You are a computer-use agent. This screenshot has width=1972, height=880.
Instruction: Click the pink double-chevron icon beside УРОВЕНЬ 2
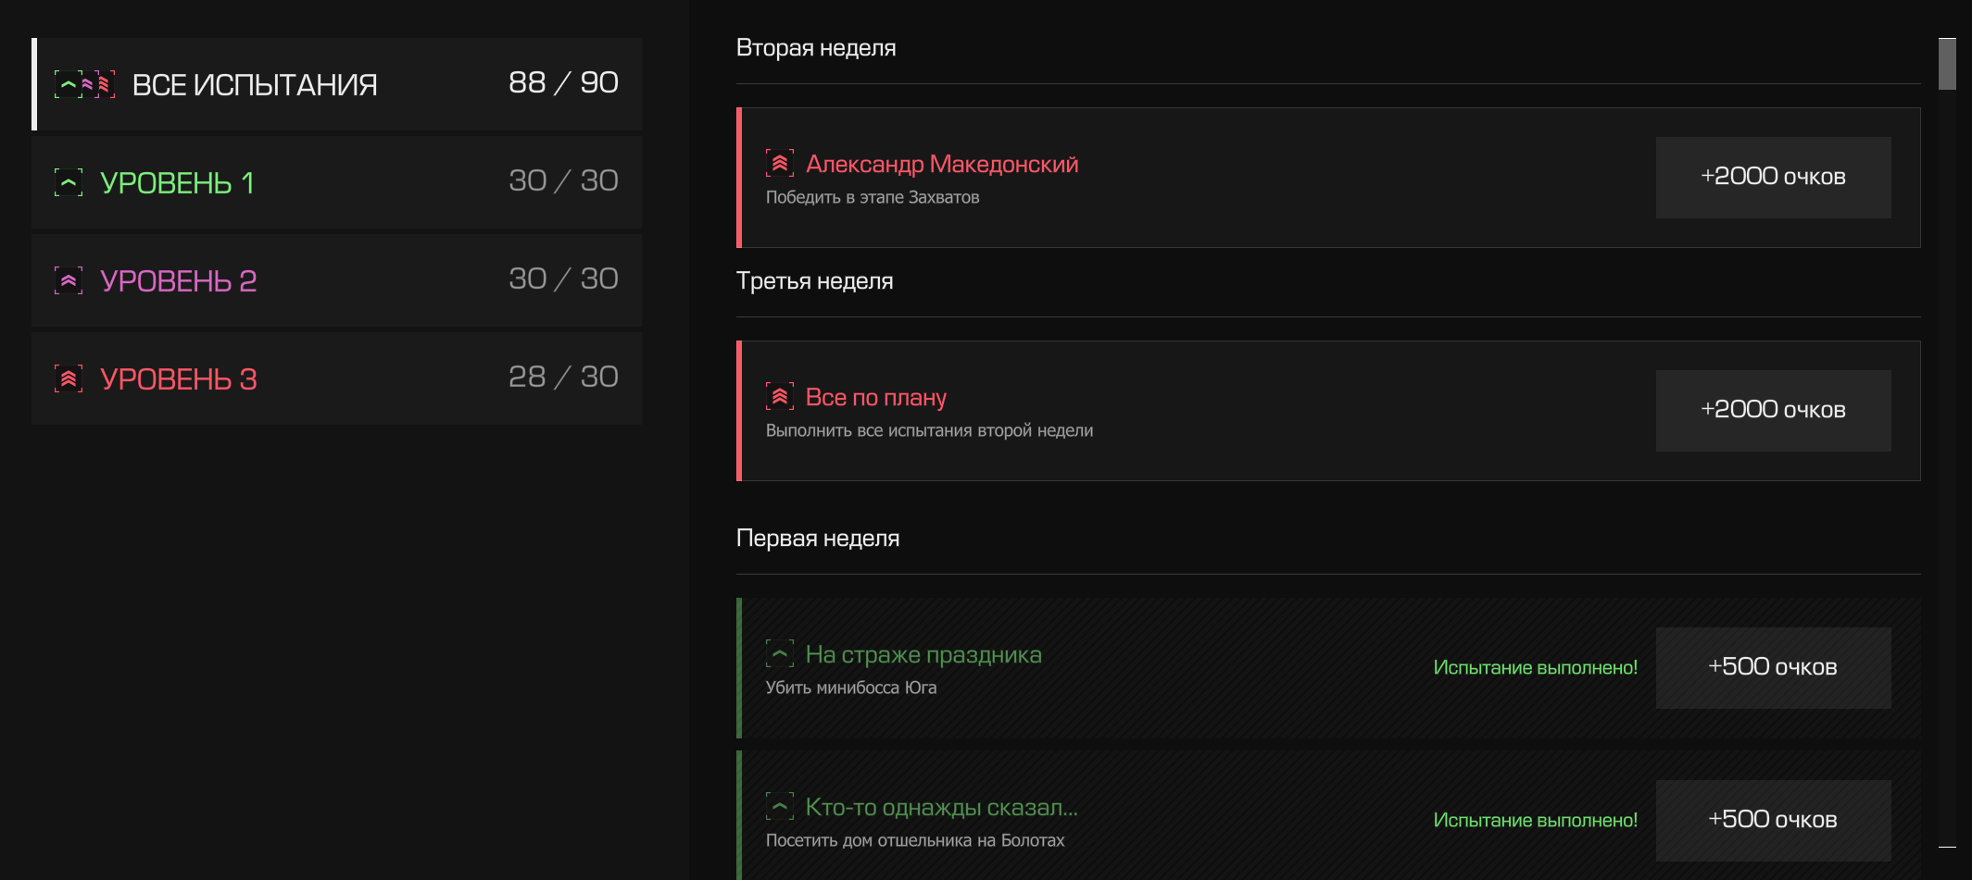pos(69,280)
